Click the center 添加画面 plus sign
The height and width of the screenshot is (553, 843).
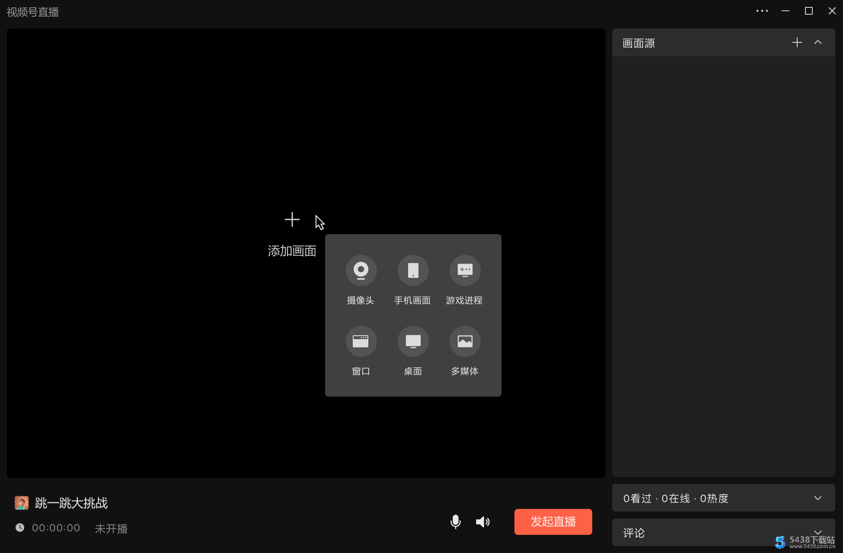(x=292, y=219)
